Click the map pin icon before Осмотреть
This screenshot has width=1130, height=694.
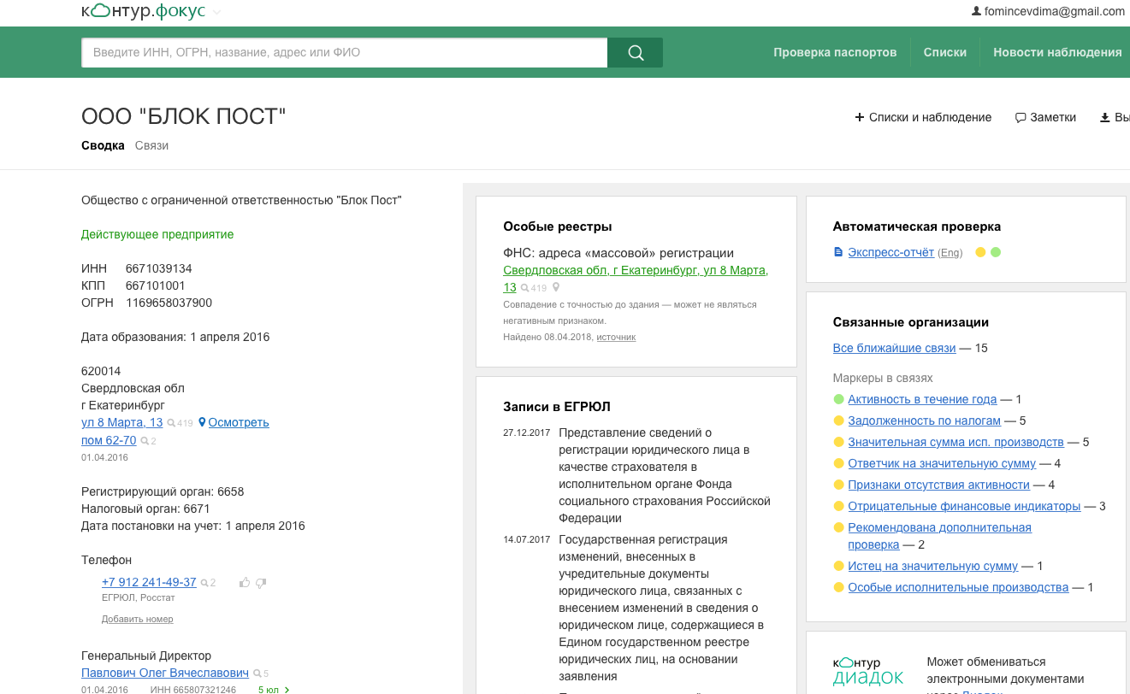tap(202, 422)
